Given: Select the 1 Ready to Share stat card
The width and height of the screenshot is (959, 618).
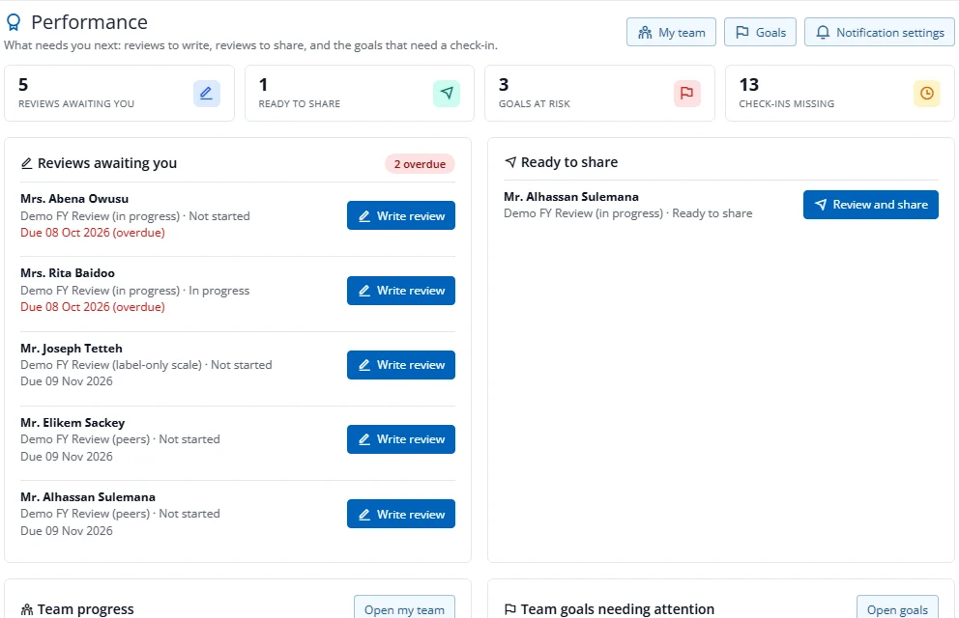Looking at the screenshot, I should [x=360, y=94].
